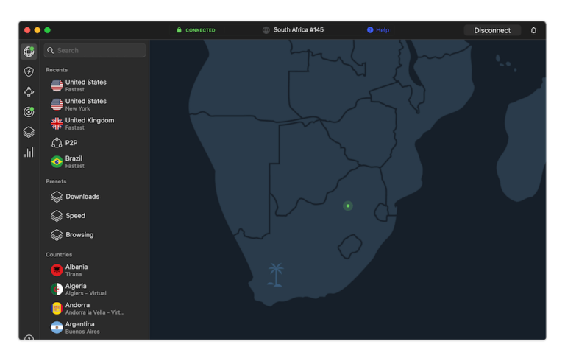
Task: Open Dark Web Monitor target icon
Action: pyautogui.click(x=29, y=112)
